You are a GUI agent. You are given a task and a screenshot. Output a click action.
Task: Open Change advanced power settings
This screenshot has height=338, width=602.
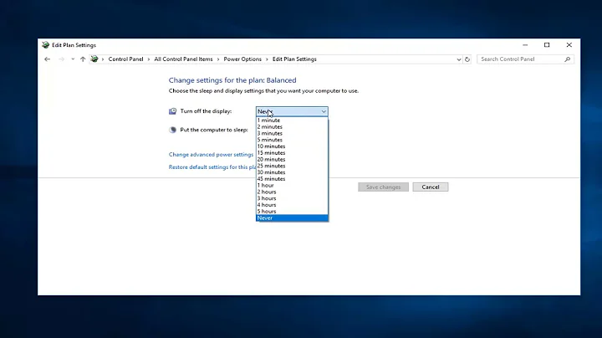click(211, 155)
